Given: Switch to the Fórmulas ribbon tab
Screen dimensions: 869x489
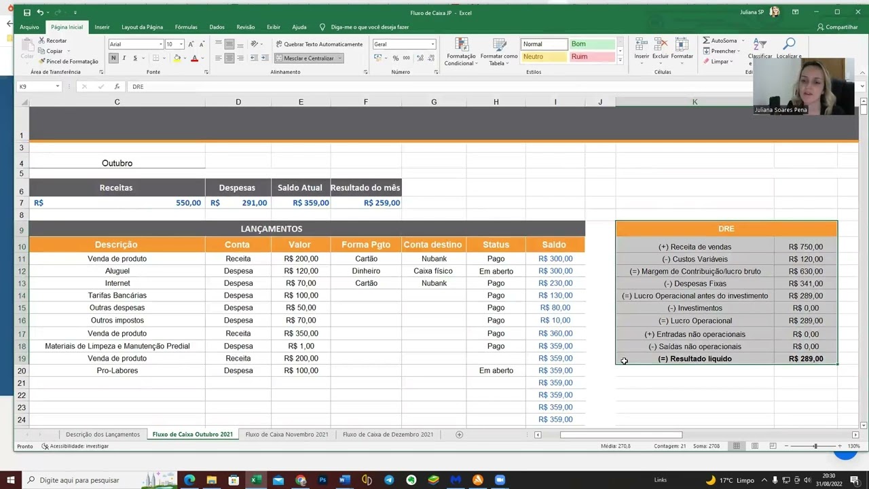Looking at the screenshot, I should [186, 27].
